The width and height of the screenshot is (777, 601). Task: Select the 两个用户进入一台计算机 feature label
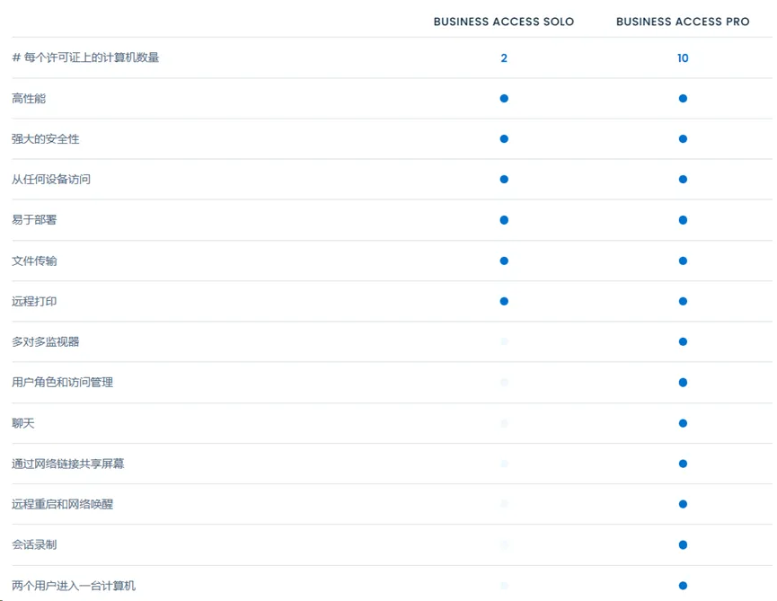point(74,586)
